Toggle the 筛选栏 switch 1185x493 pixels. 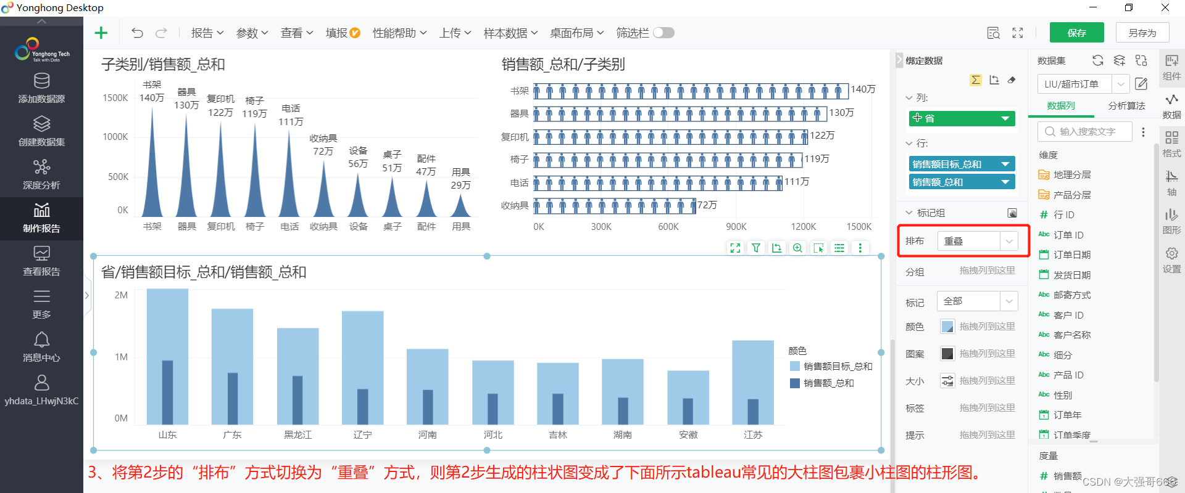(663, 33)
